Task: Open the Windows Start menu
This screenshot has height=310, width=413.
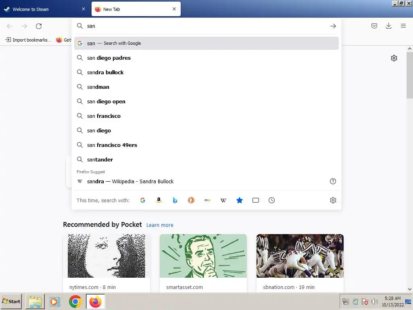Action: pyautogui.click(x=11, y=301)
